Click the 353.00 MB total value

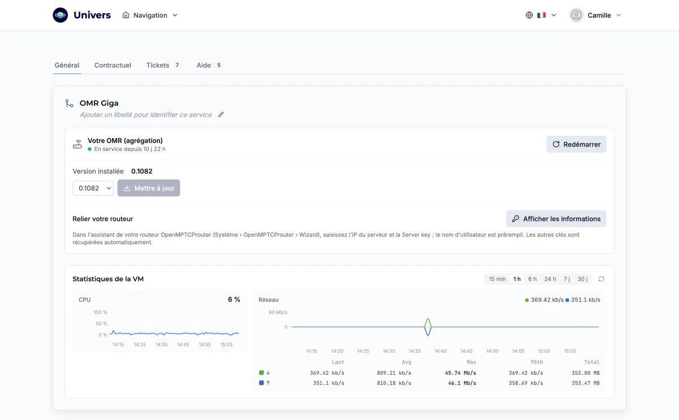[x=586, y=373]
